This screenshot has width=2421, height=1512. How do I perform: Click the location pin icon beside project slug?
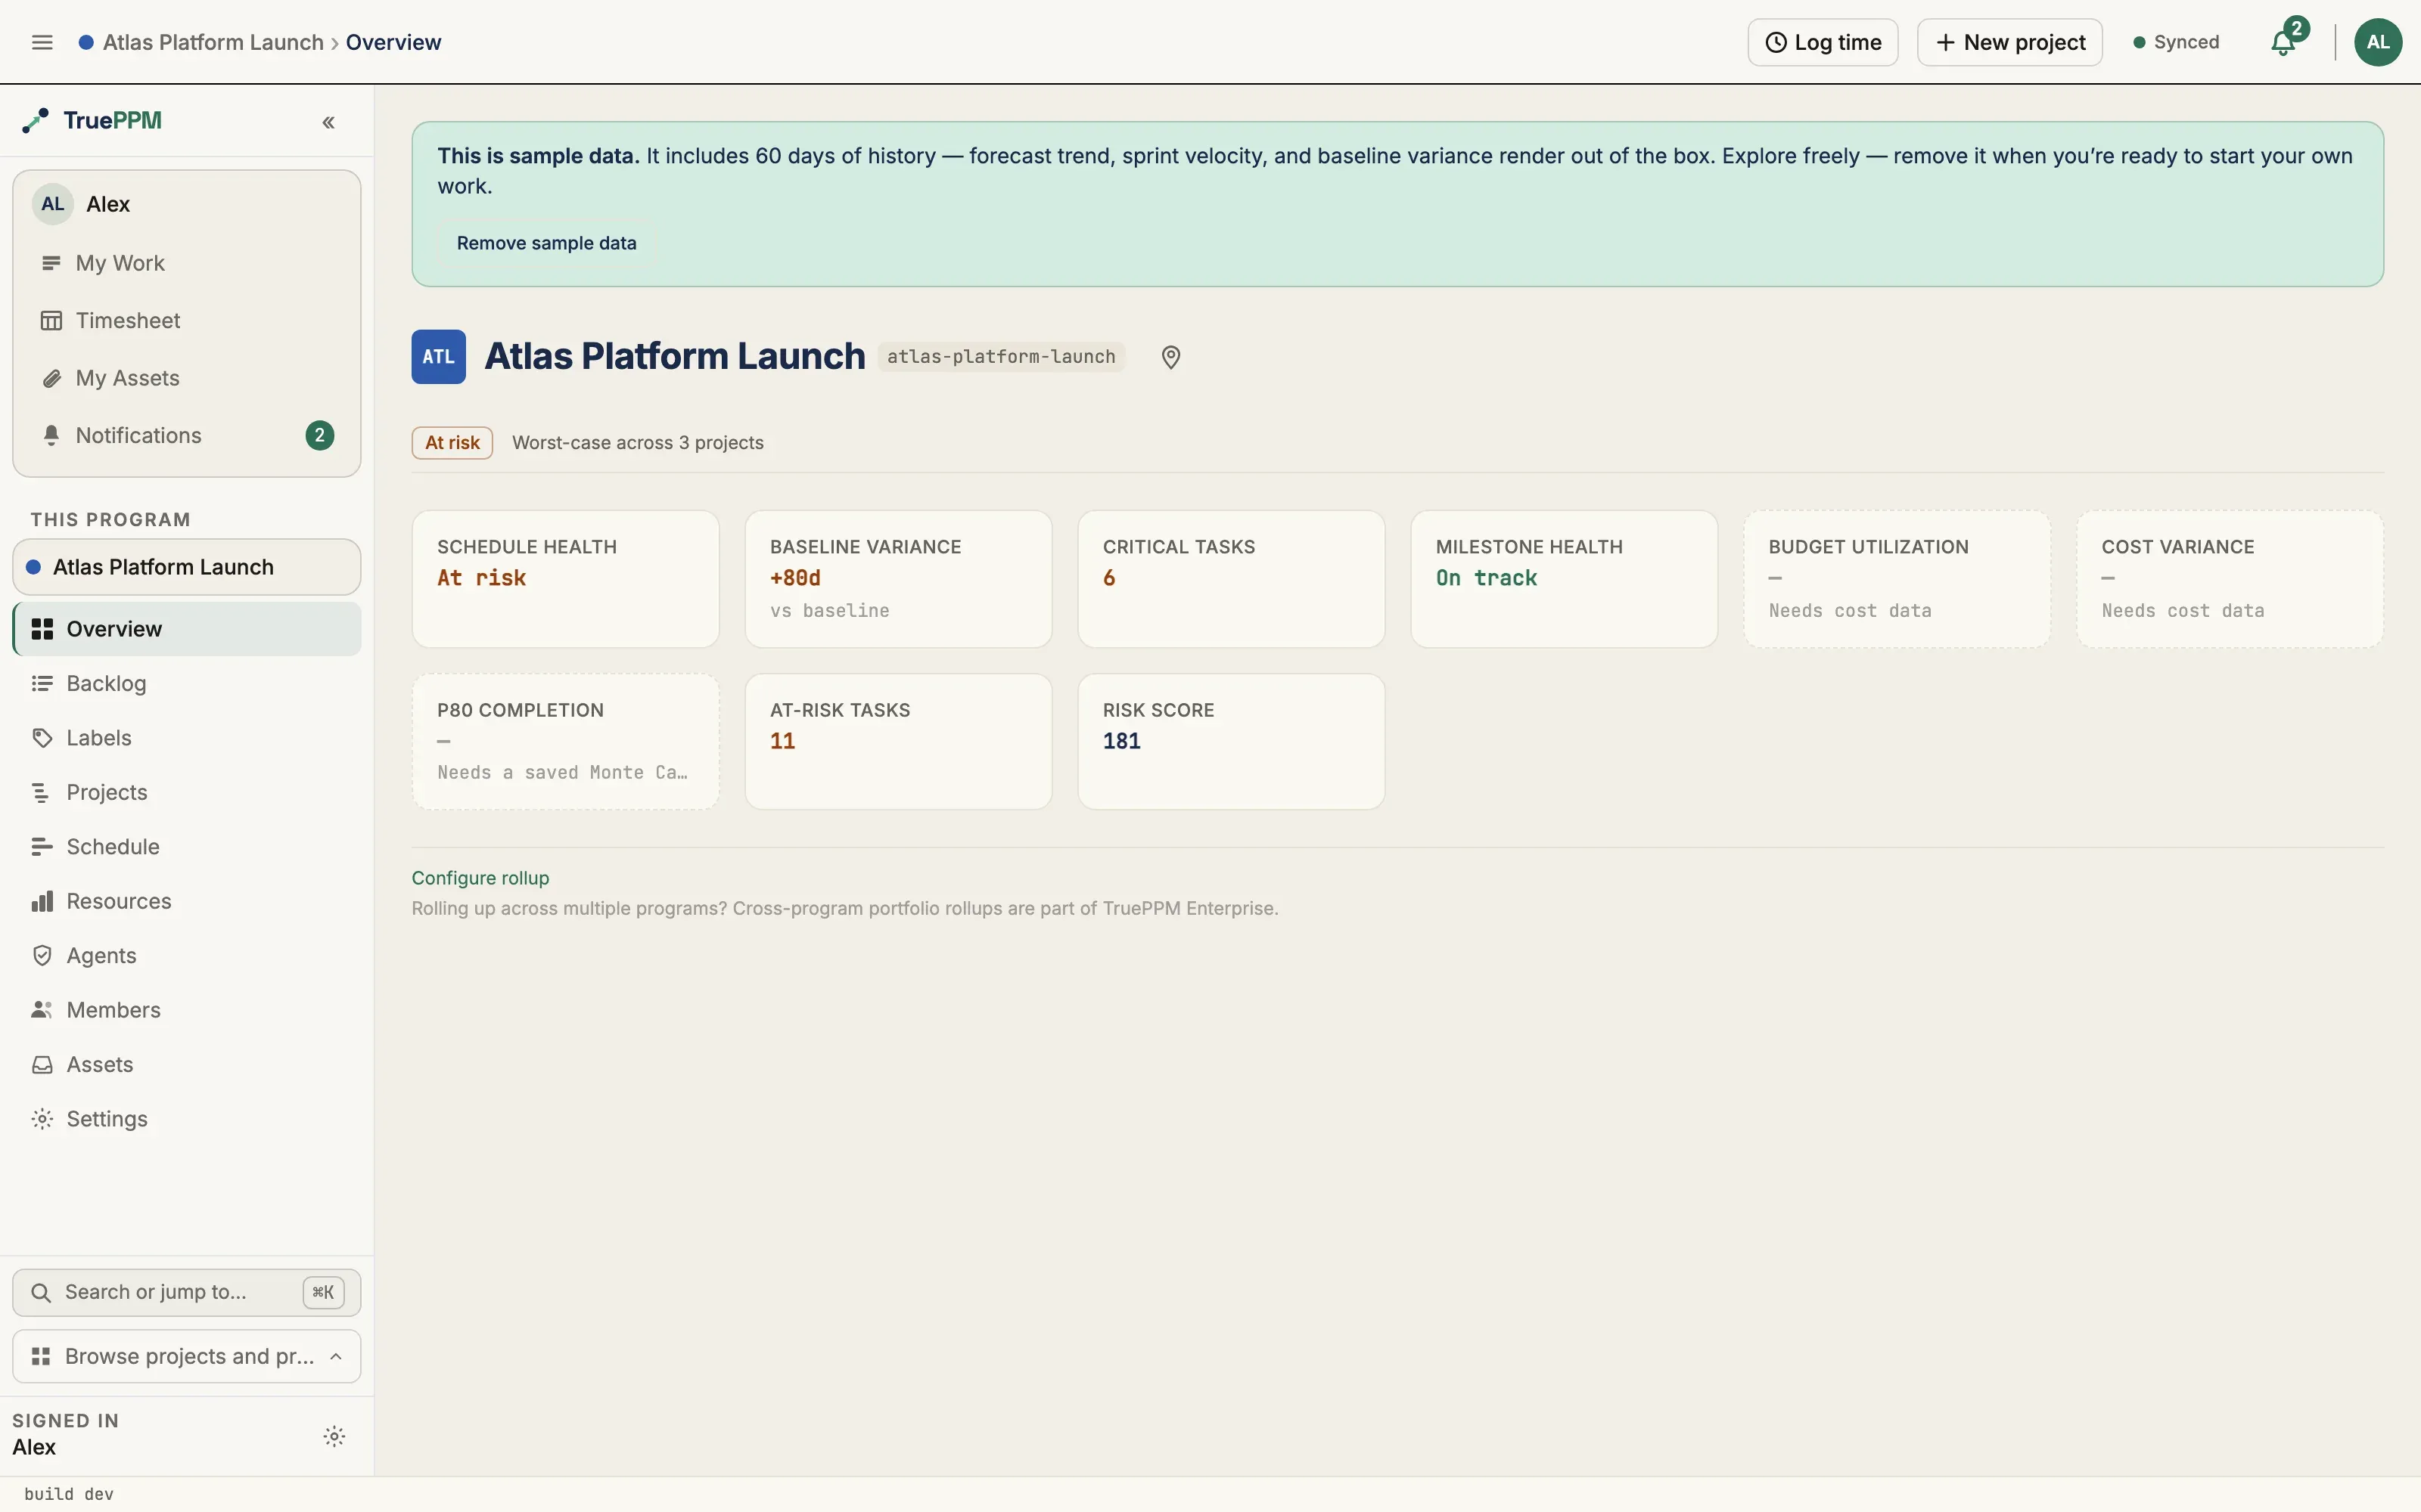(1170, 357)
